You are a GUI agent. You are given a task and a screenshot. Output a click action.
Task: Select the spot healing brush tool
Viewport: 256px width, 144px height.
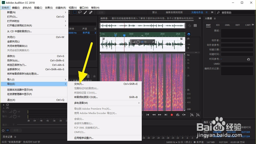91,12
